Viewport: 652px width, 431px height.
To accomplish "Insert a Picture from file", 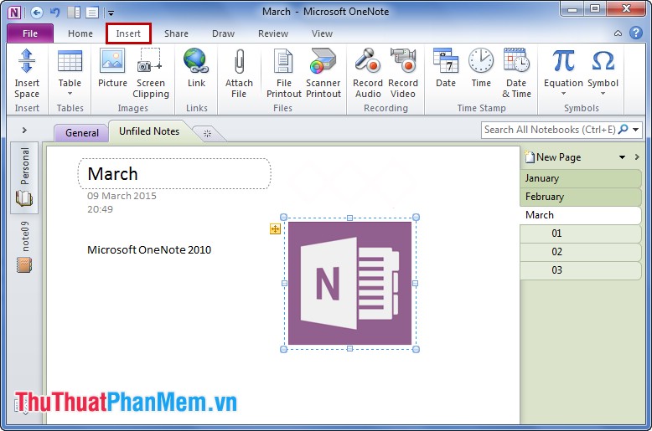I will click(x=112, y=68).
